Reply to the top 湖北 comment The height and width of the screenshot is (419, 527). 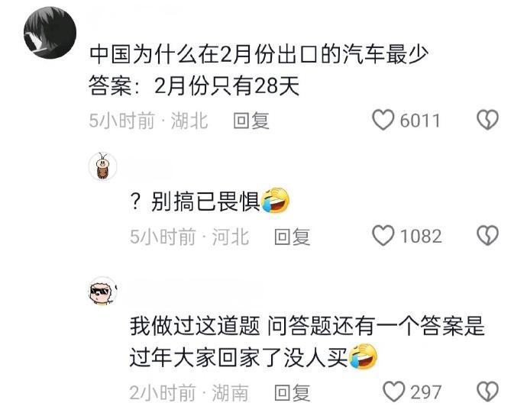coord(251,121)
